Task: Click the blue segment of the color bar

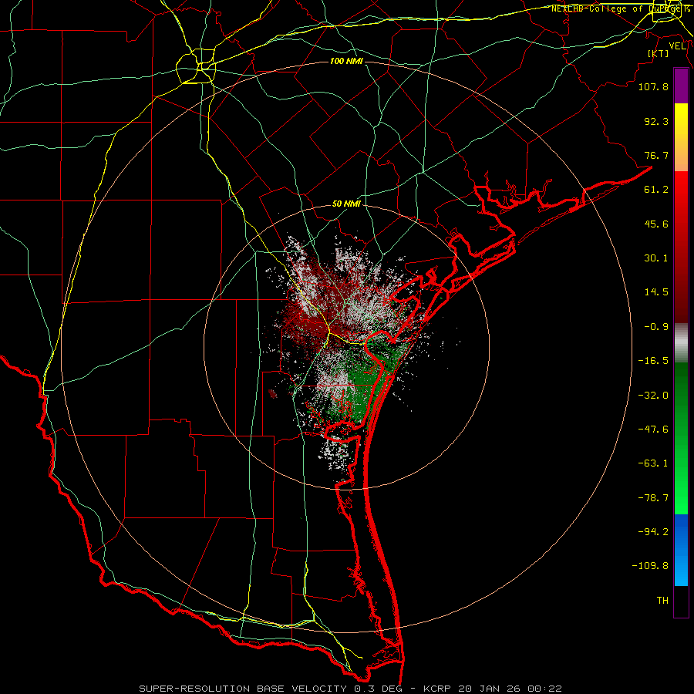Action: point(681,550)
